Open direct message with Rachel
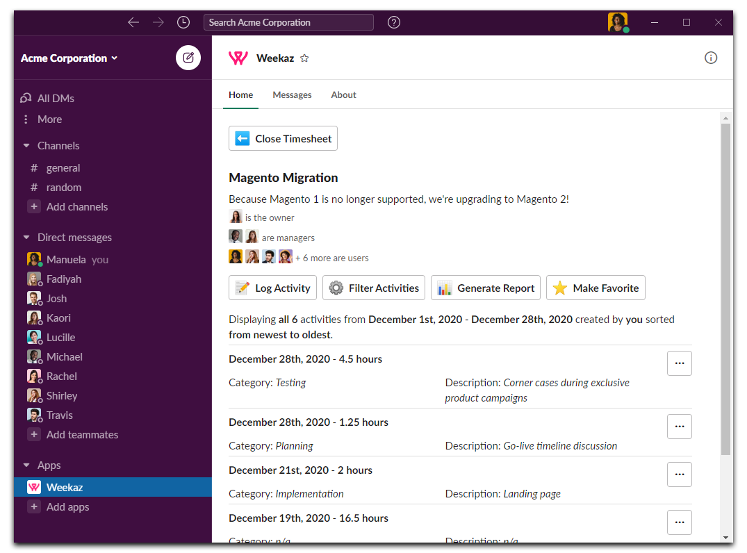Screen dimensions: 747x553 (113, 377)
